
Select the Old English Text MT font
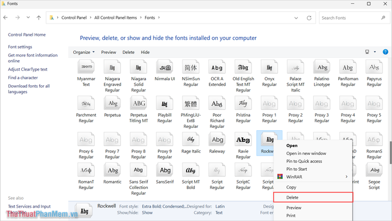coord(243,76)
